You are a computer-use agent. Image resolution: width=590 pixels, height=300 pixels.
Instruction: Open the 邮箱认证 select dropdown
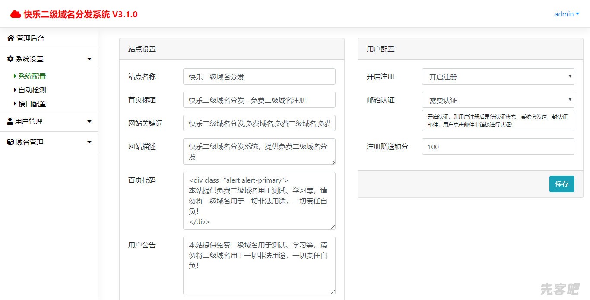point(498,100)
